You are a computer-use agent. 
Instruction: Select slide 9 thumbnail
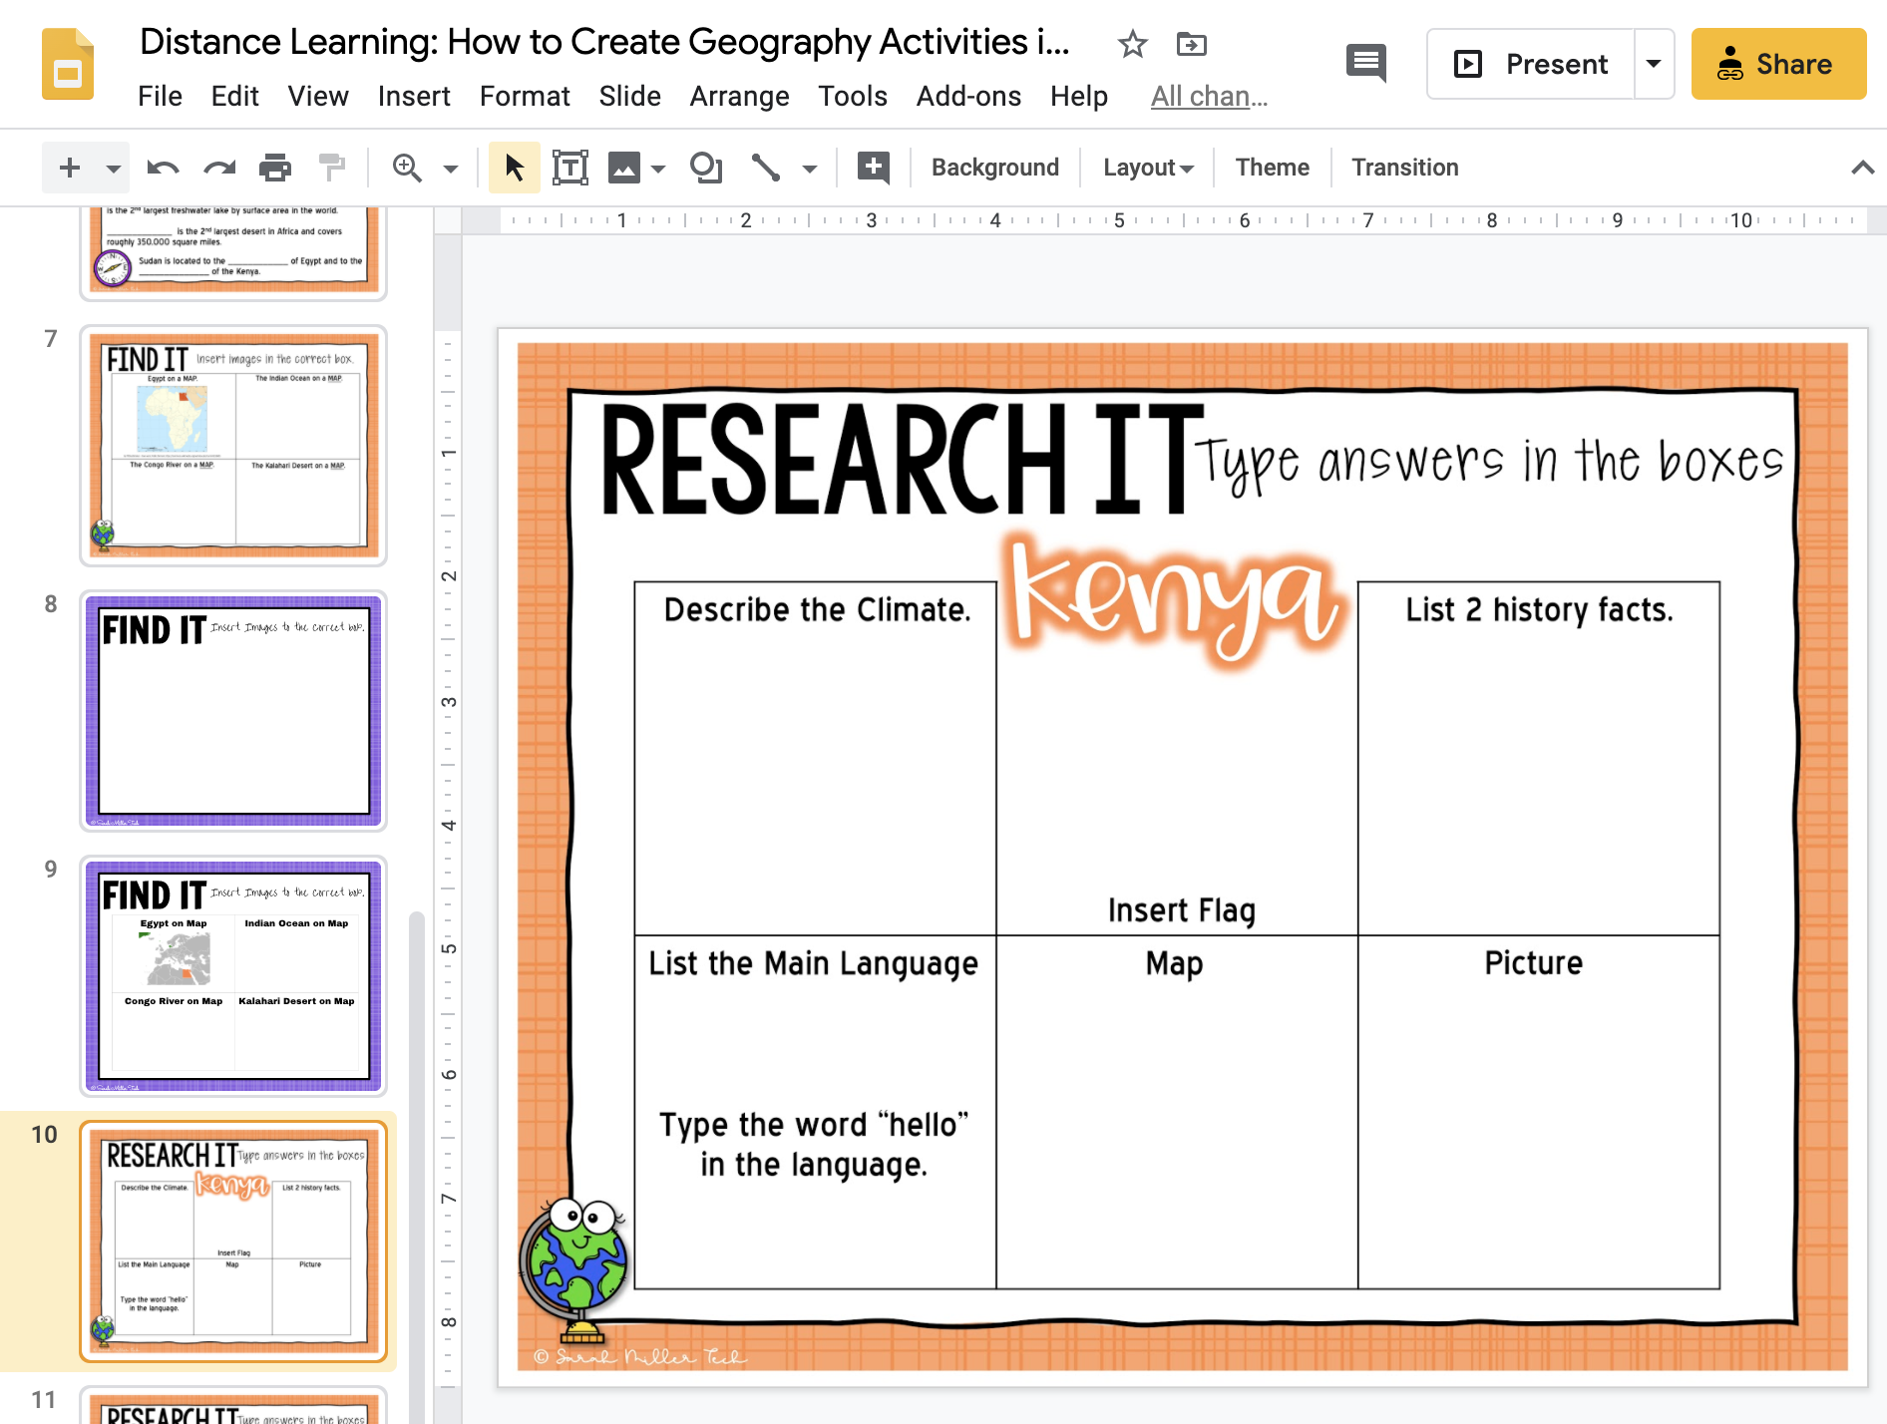coord(233,976)
